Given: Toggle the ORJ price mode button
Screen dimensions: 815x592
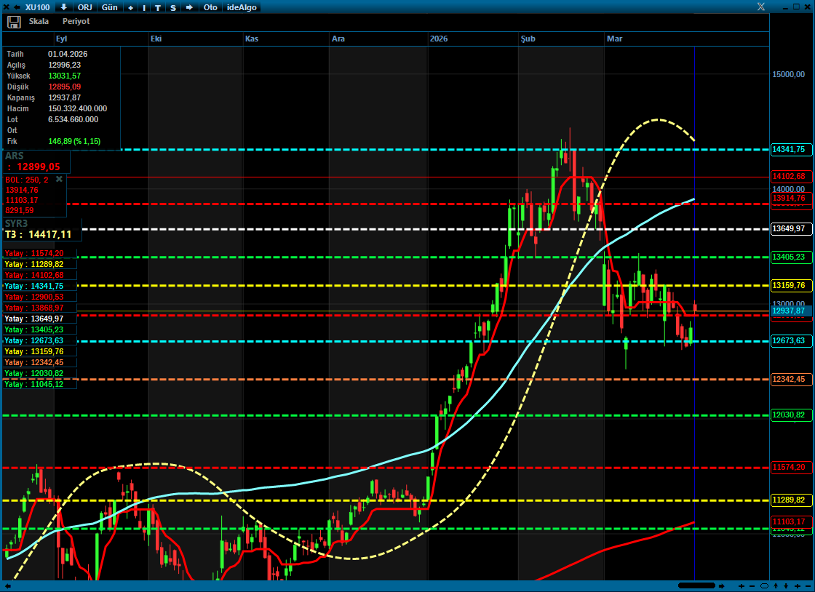Looking at the screenshot, I should 84,7.
